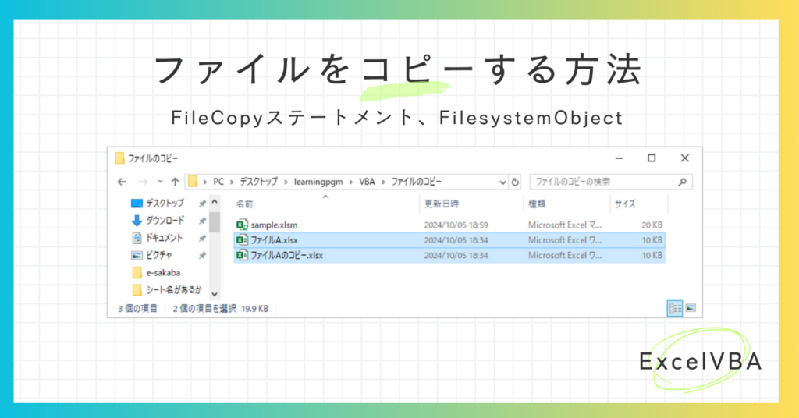
Task: Open the ダウンロード quick access folder
Action: [x=164, y=221]
